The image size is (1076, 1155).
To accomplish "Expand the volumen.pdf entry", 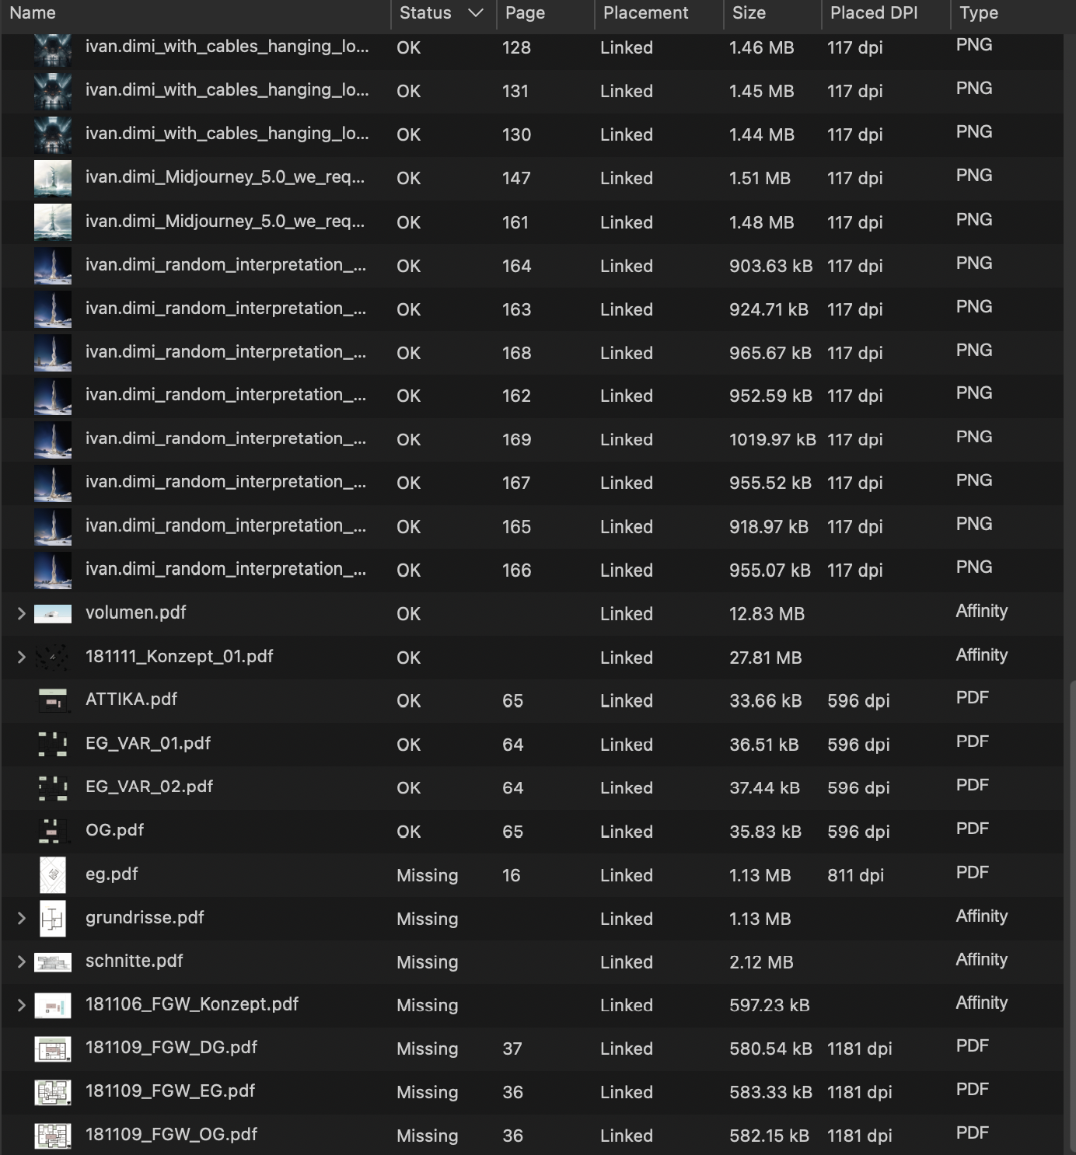I will pyautogui.click(x=22, y=614).
